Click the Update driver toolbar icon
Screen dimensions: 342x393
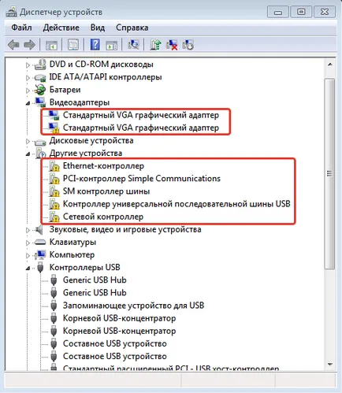155,45
